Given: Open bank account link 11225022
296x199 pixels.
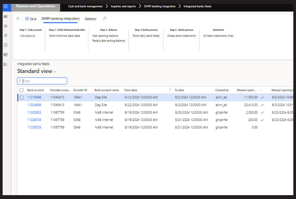Looking at the screenshot, I should 34,112.
